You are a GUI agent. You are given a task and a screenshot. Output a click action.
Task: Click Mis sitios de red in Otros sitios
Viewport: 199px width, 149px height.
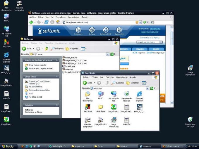point(35,97)
